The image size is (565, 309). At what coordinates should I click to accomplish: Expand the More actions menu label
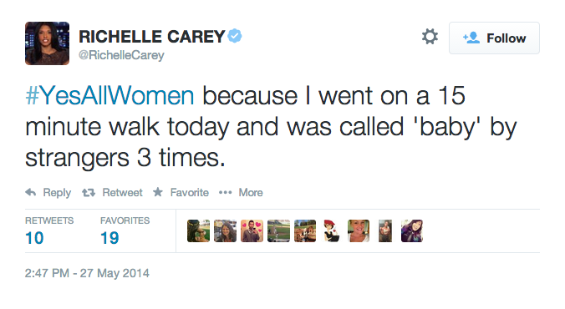(x=251, y=193)
